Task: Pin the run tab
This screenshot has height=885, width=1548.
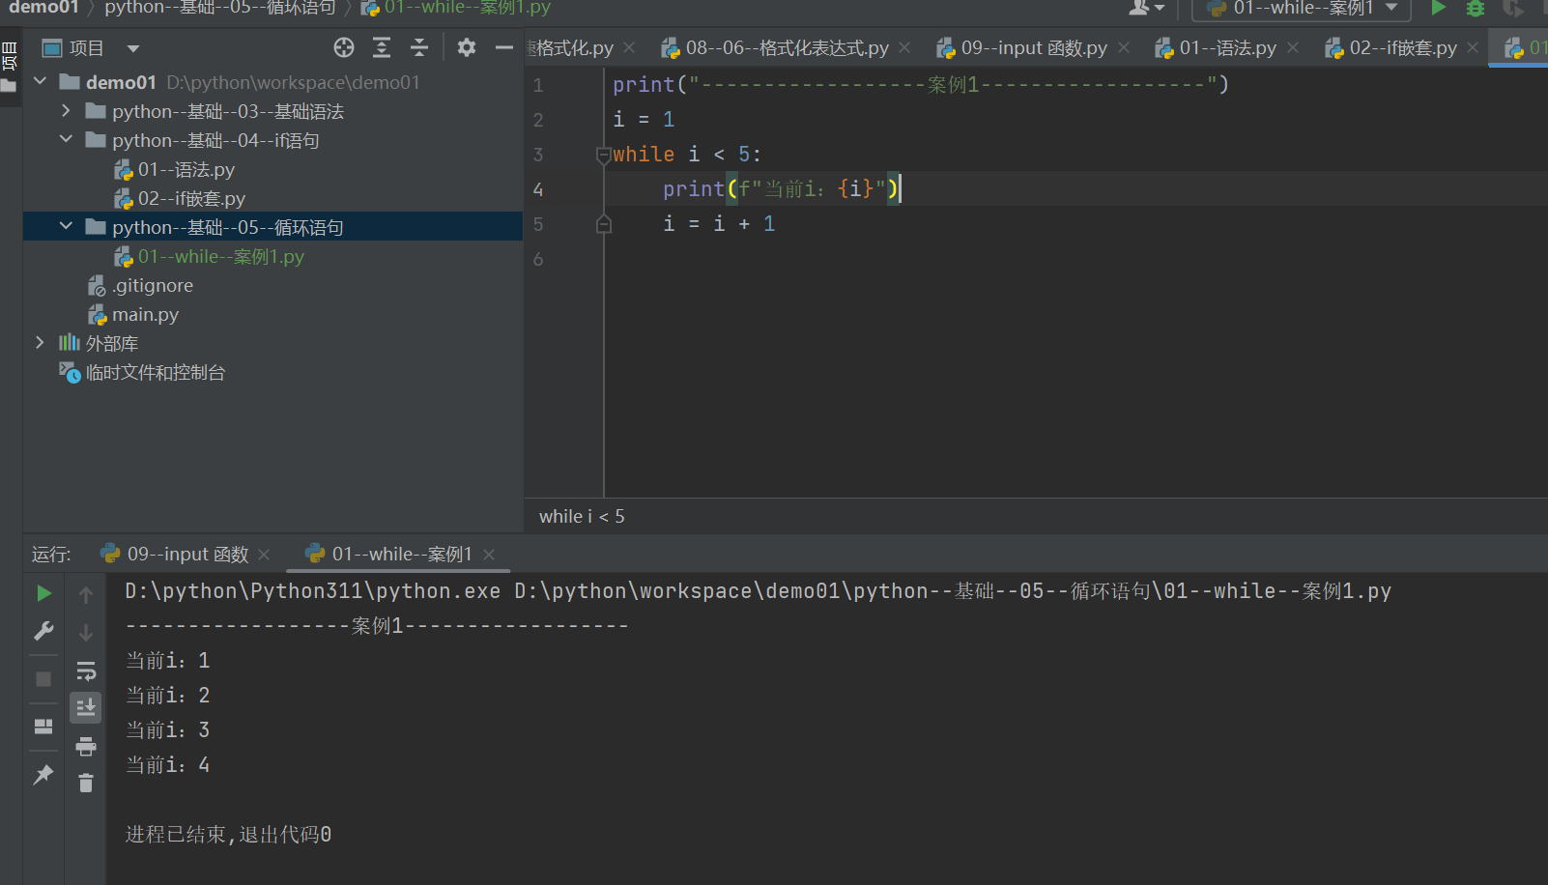Action: (x=43, y=775)
